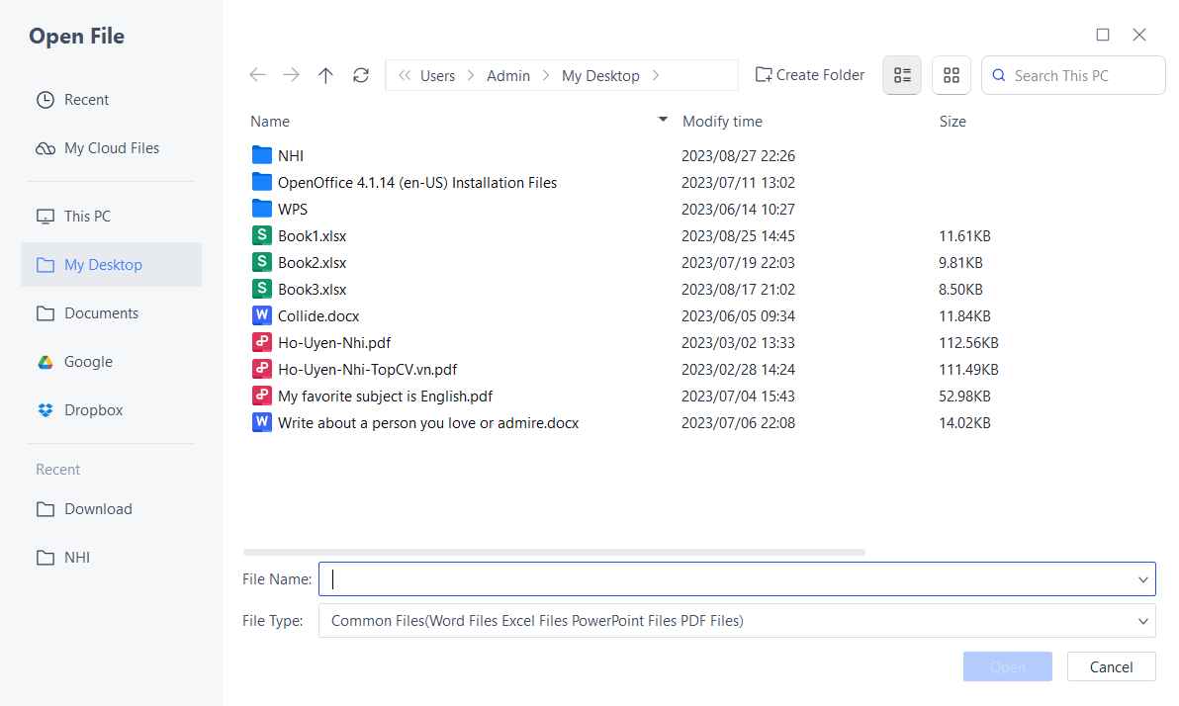This screenshot has width=1179, height=706.
Task: Close the Open File dialog
Action: (x=1139, y=35)
